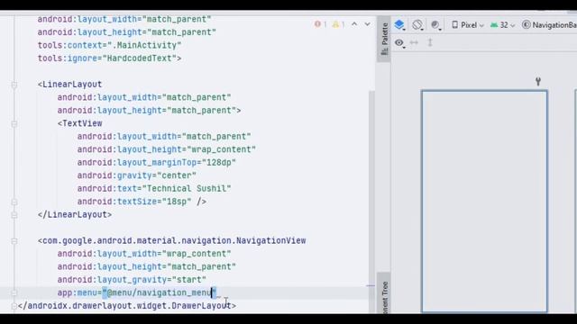Click the yellow warning count indicator

[339, 24]
